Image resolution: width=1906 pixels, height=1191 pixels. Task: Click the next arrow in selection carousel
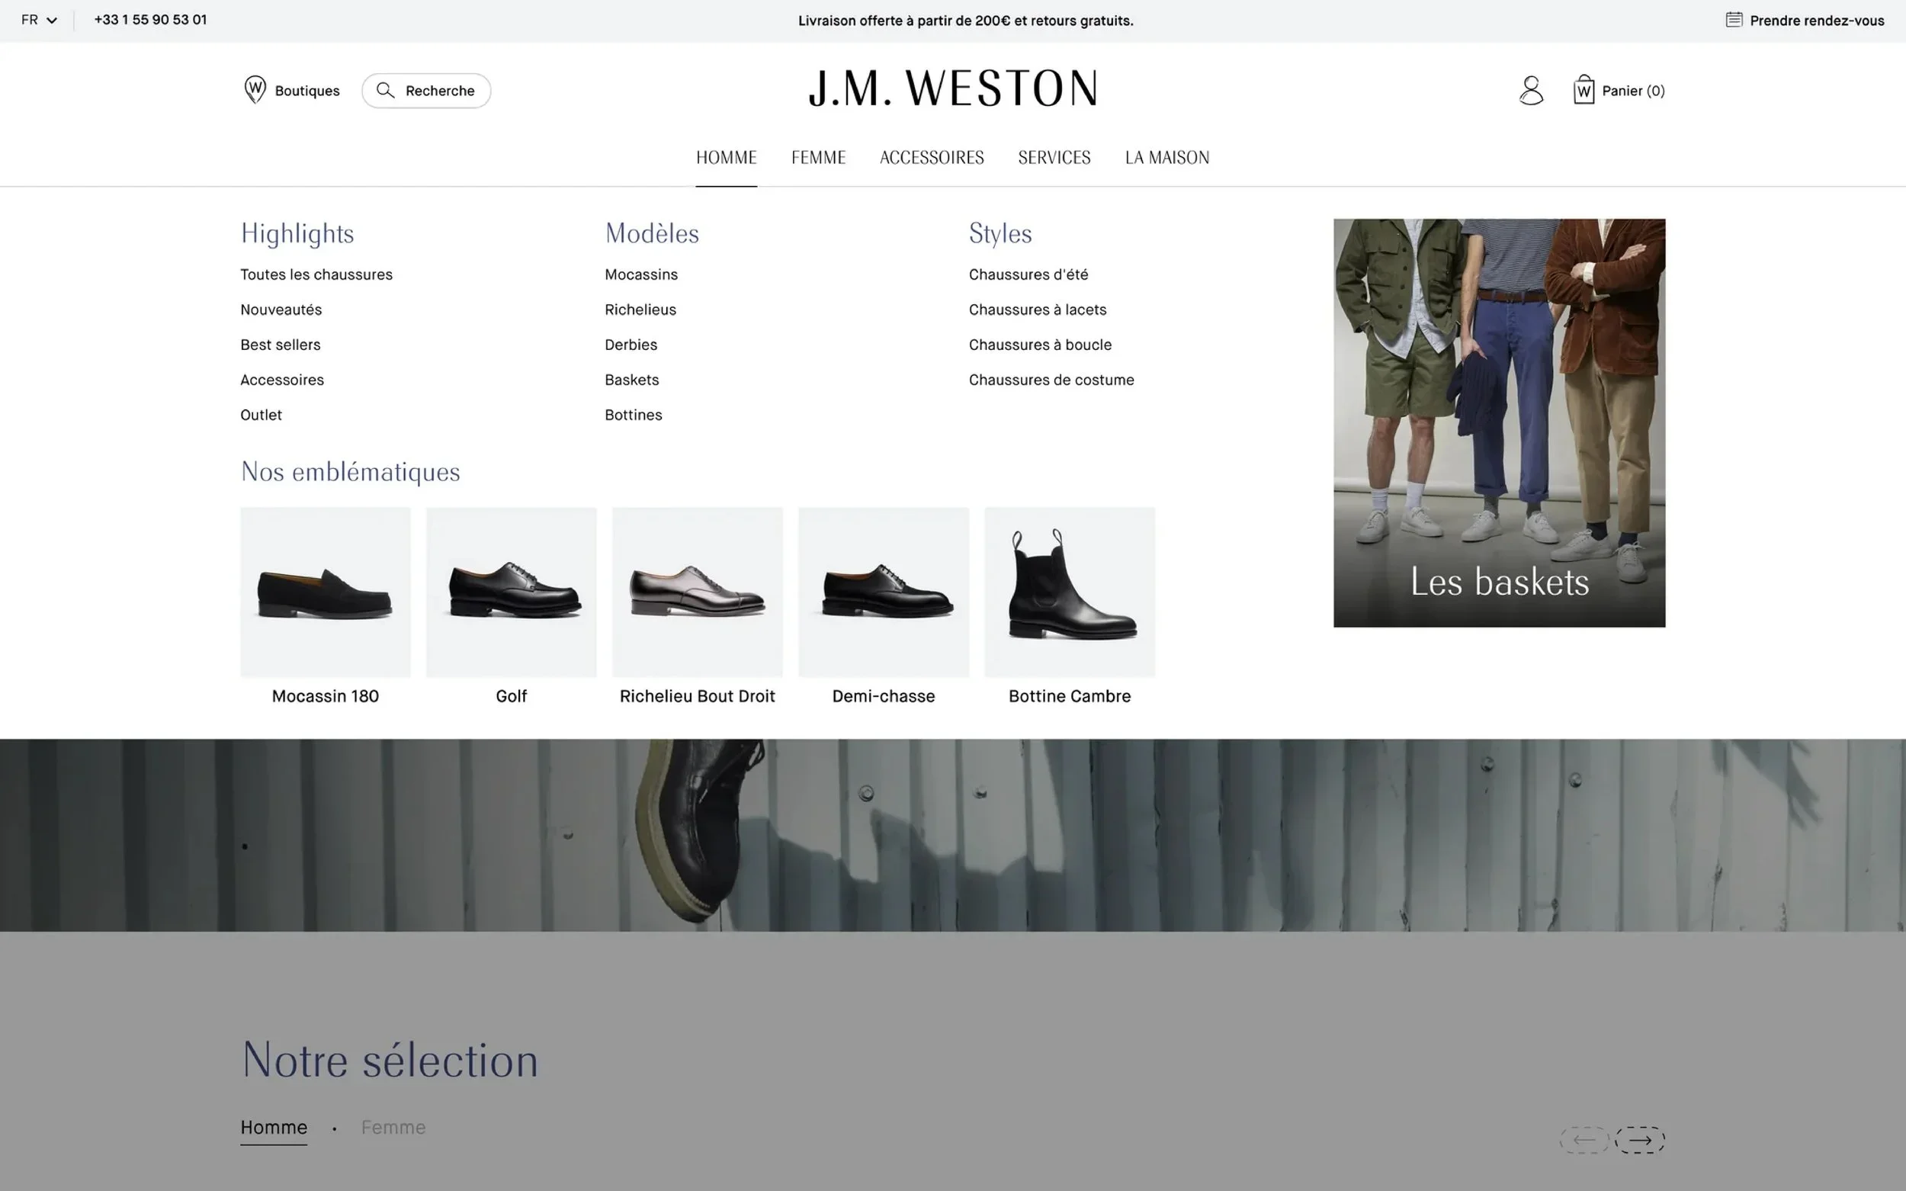pos(1640,1140)
